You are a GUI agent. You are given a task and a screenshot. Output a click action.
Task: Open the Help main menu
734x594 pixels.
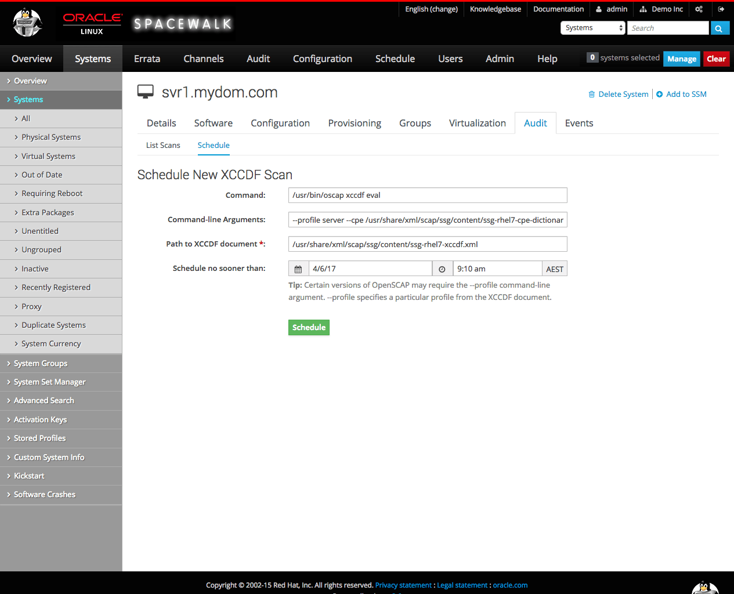click(x=547, y=59)
